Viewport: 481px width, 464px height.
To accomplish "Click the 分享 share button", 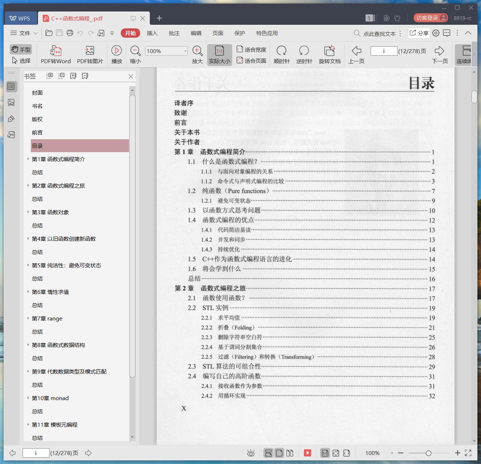I will (419, 33).
